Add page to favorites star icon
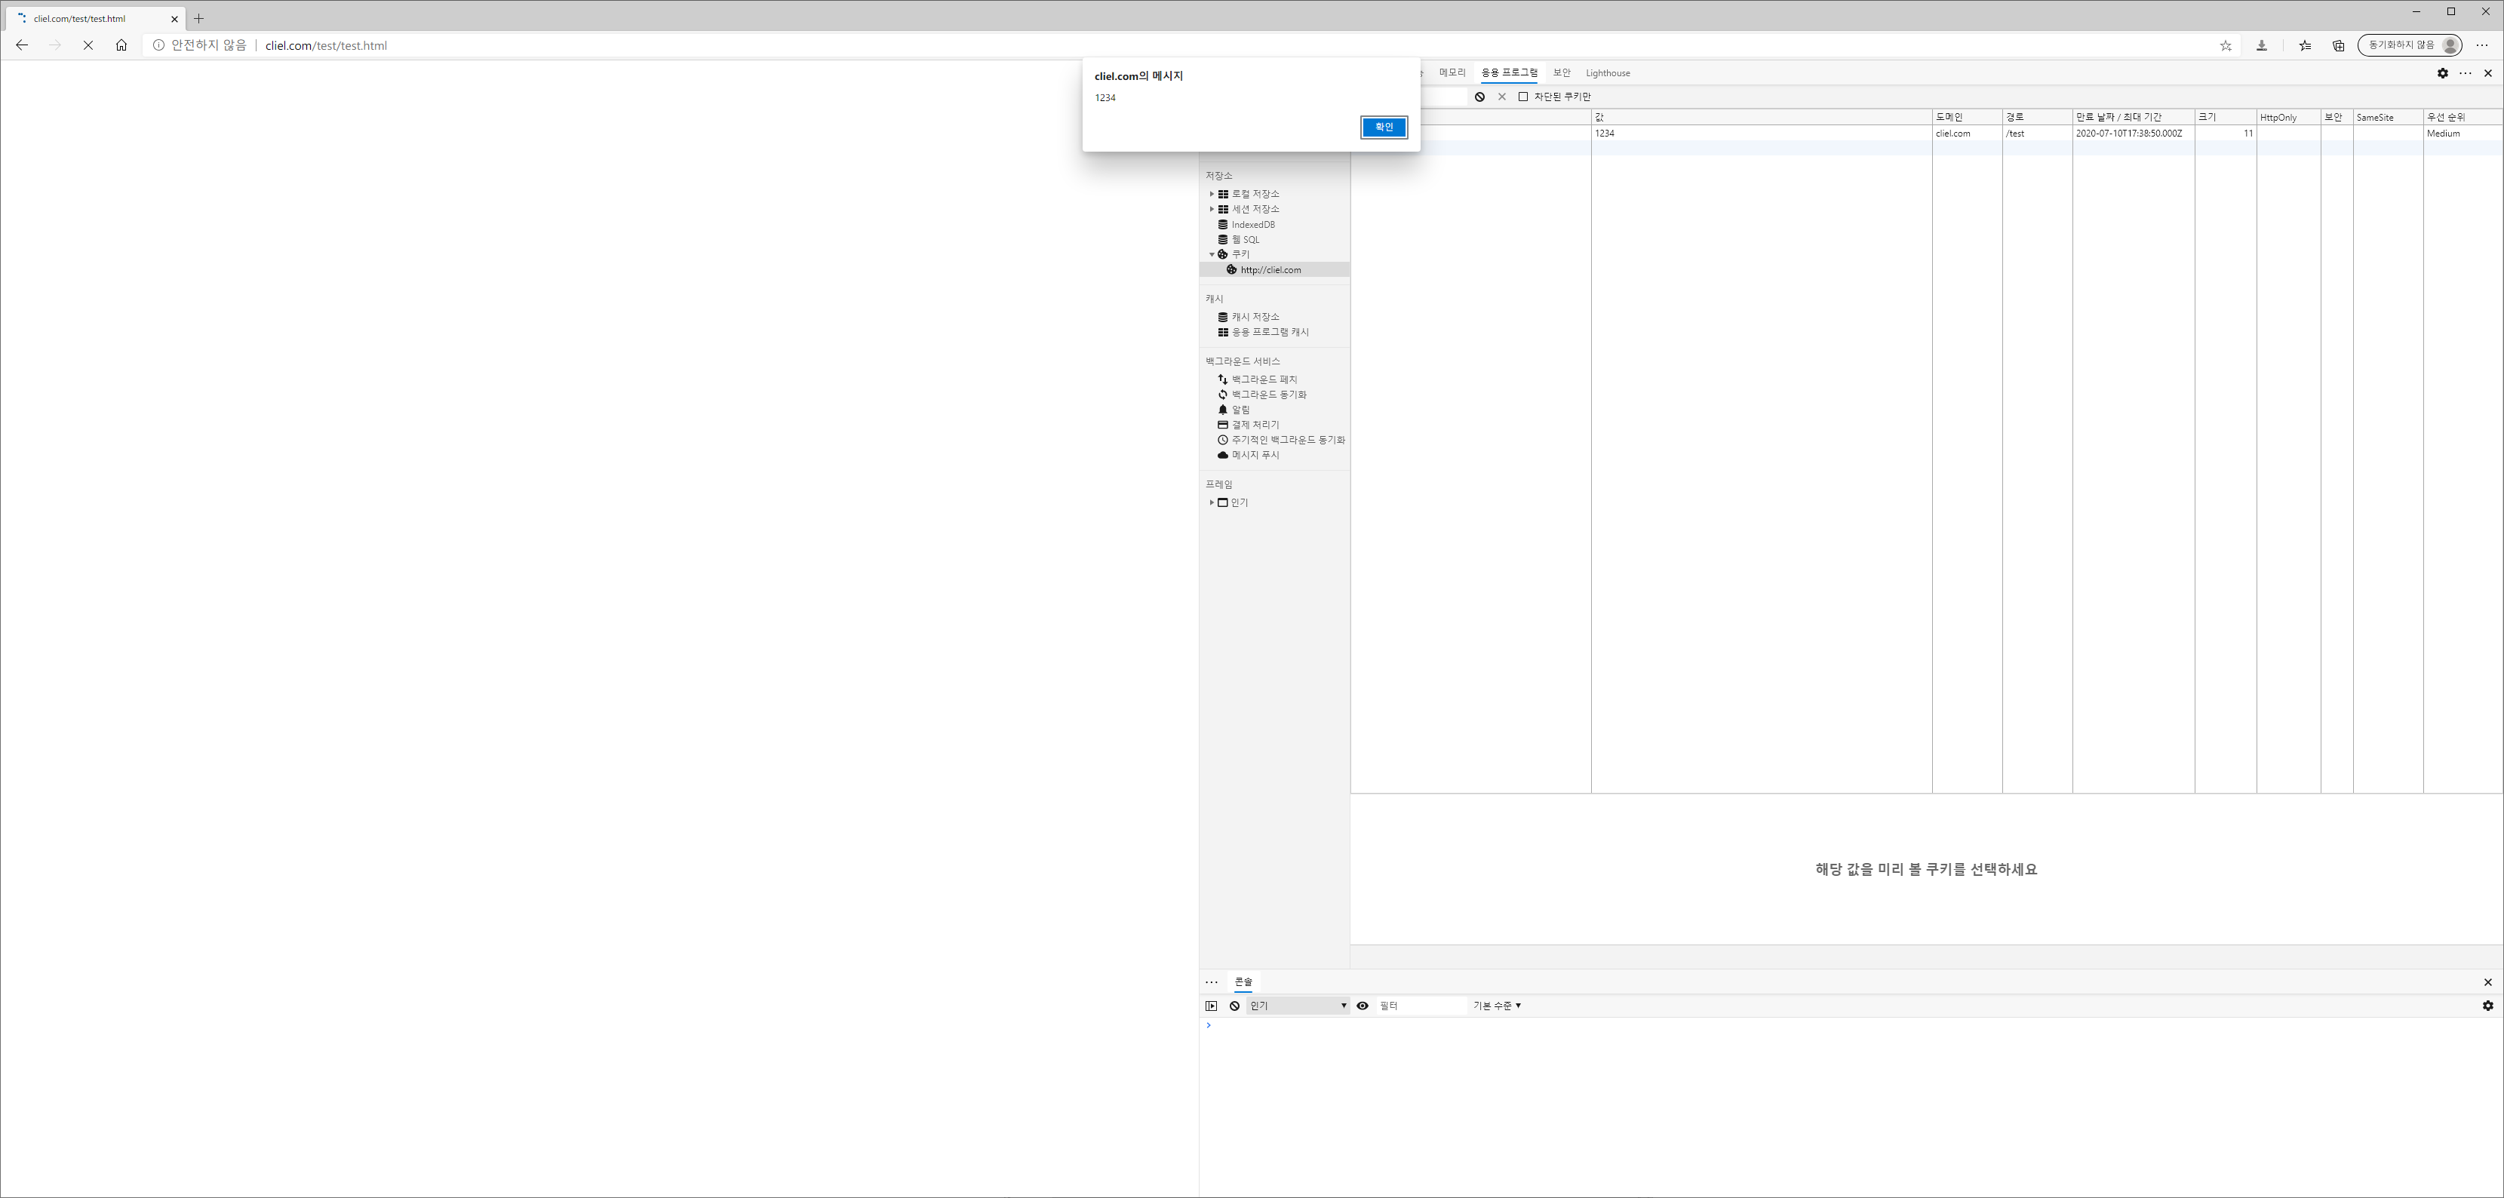The height and width of the screenshot is (1198, 2504). 2225,46
